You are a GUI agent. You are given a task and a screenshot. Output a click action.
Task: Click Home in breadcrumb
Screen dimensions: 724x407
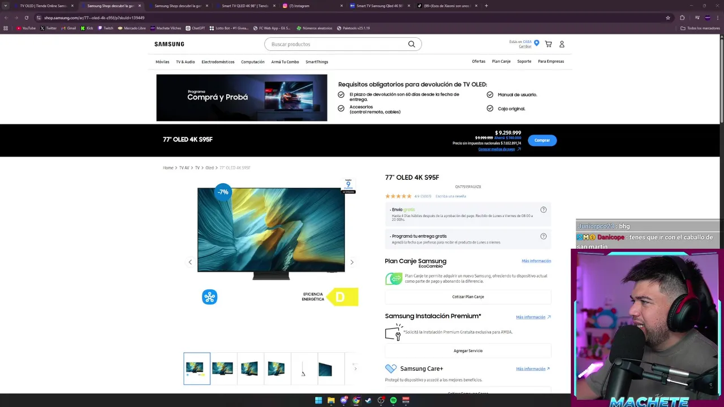point(168,168)
